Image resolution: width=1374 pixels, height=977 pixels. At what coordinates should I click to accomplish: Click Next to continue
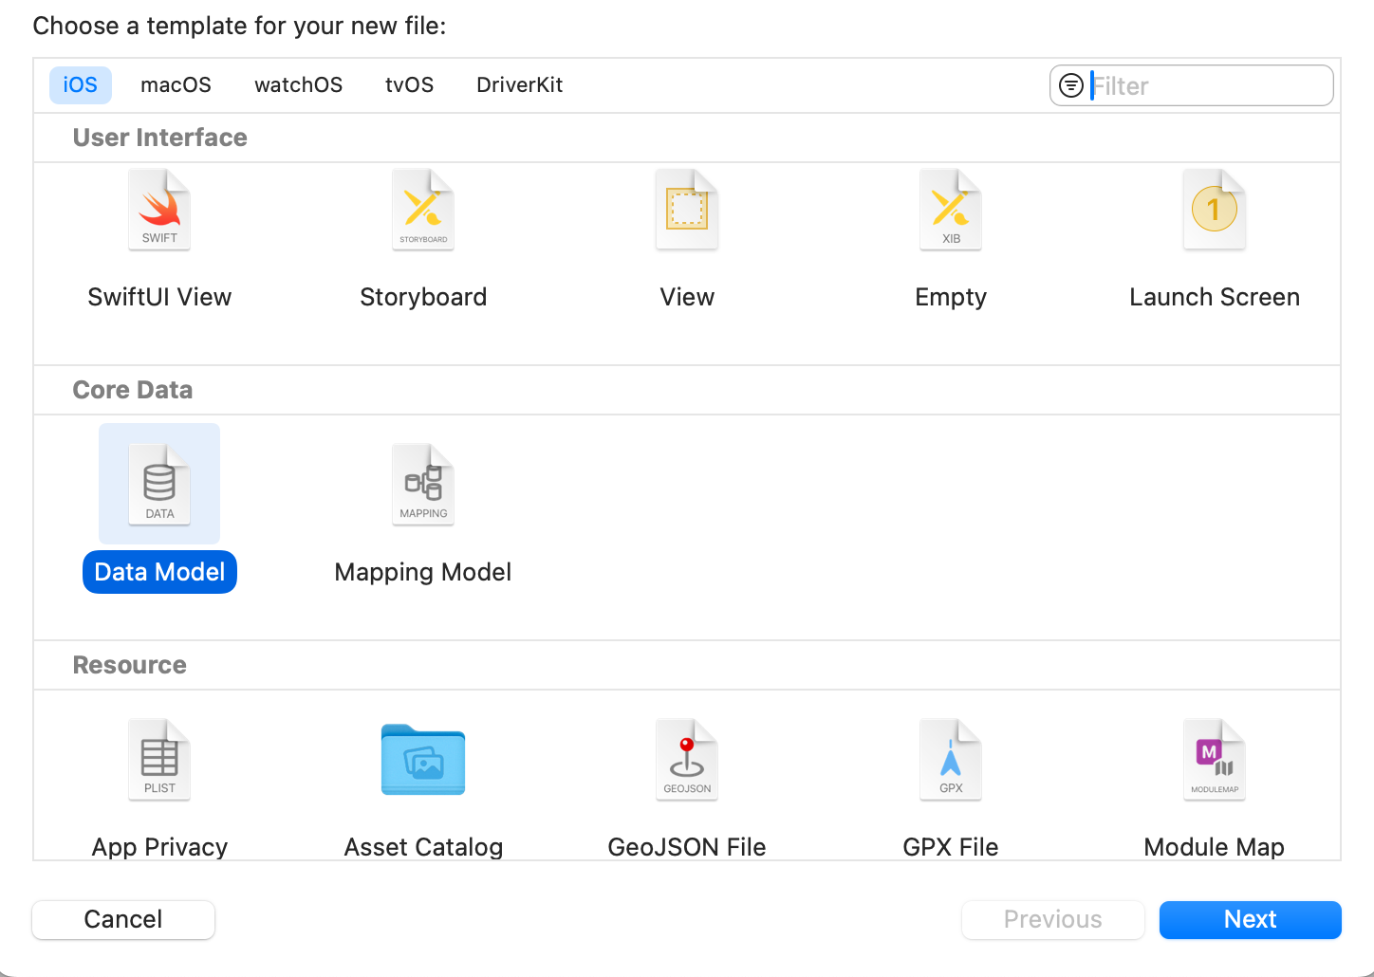pos(1251,919)
